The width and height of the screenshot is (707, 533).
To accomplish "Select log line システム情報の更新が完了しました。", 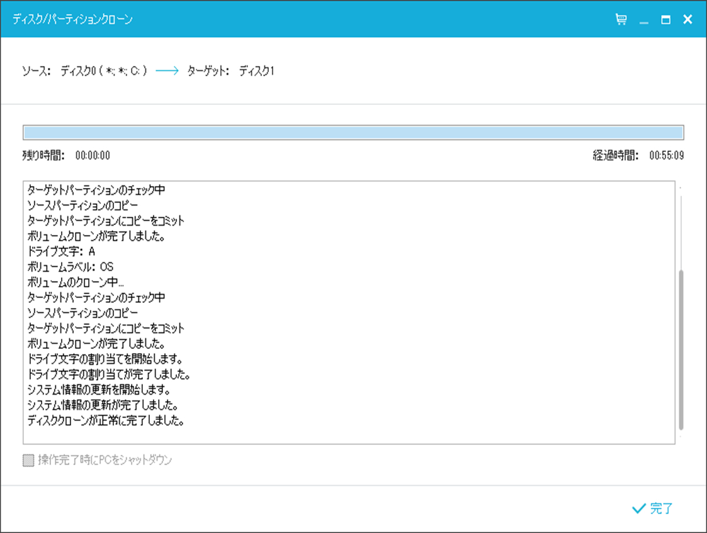I will [103, 405].
